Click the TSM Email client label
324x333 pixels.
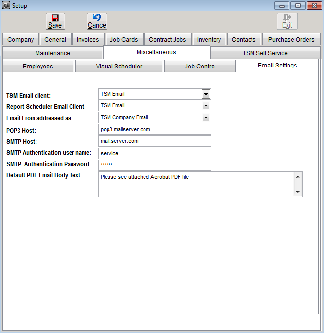point(29,96)
